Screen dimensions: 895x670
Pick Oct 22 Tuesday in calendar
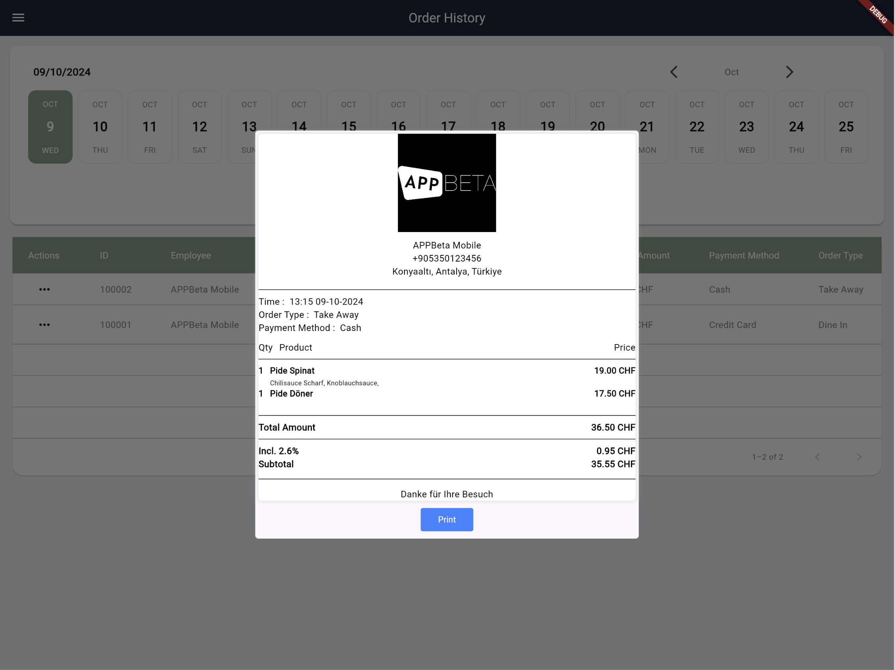click(697, 127)
